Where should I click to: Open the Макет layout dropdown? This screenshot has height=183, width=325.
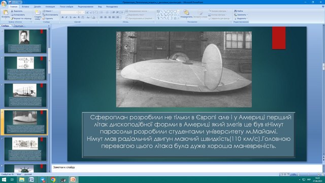(x=48, y=11)
